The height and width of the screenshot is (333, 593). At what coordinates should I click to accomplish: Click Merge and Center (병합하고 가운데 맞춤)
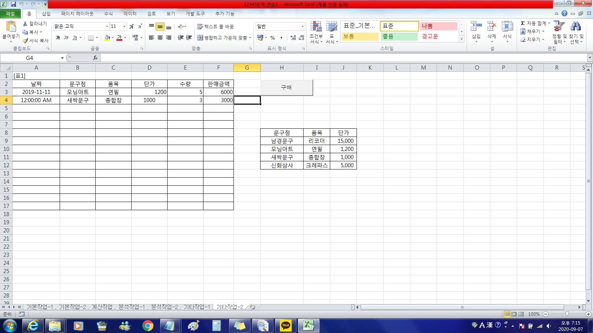[224, 38]
